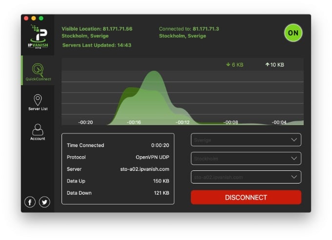Click the -00:12 graph time label
The image size is (332, 240).
183,122
